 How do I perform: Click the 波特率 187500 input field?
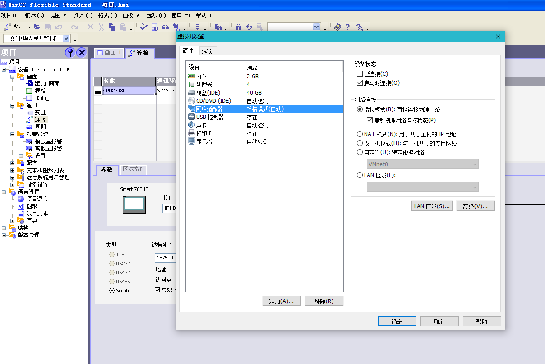click(x=165, y=258)
